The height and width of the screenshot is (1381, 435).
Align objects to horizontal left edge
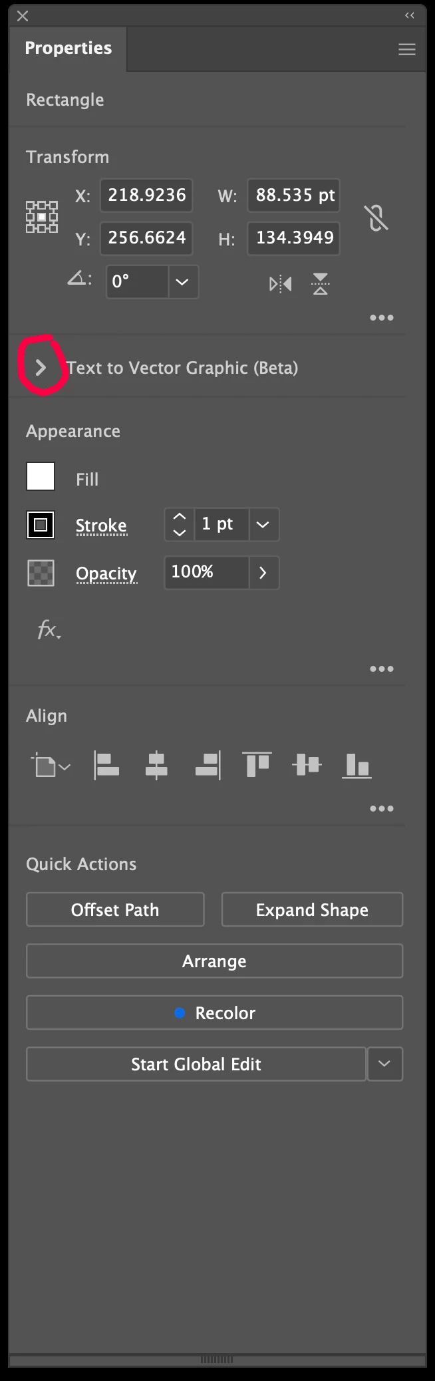(106, 766)
